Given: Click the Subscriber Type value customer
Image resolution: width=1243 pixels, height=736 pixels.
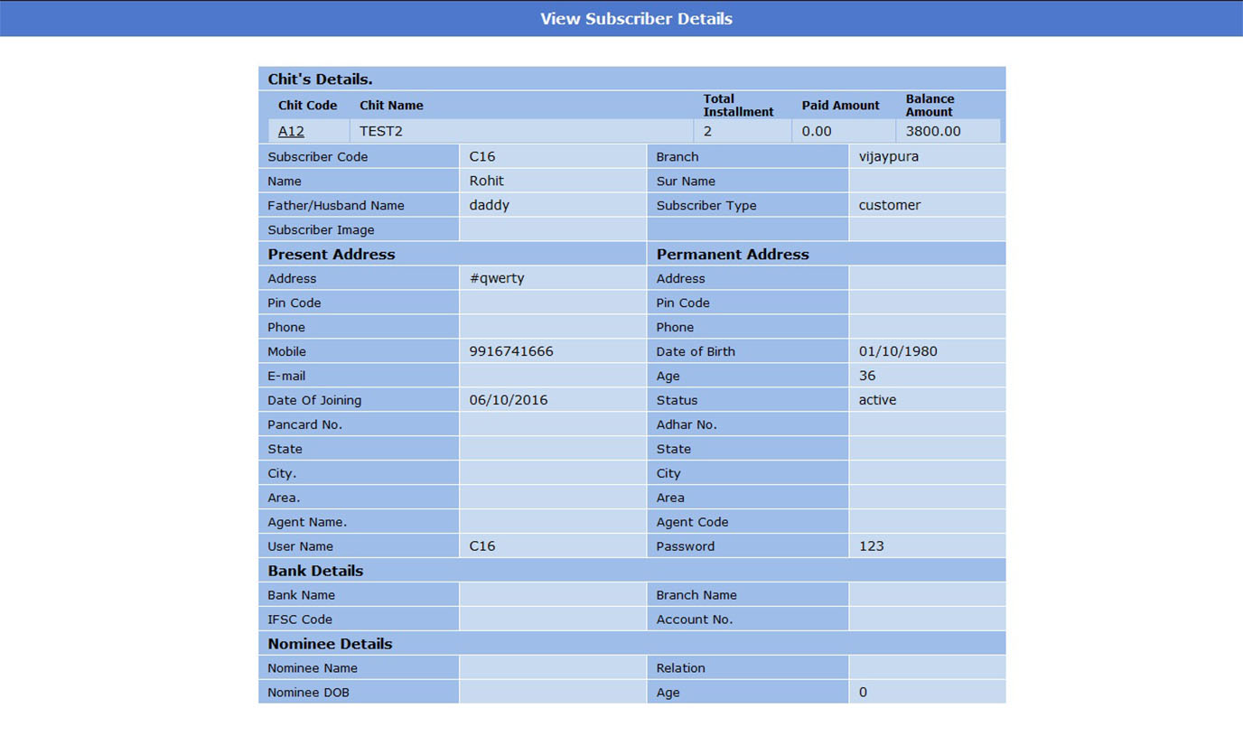Looking at the screenshot, I should pos(890,205).
